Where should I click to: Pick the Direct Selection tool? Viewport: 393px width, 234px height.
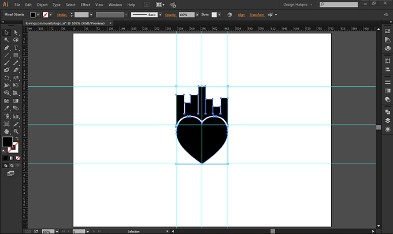16,32
